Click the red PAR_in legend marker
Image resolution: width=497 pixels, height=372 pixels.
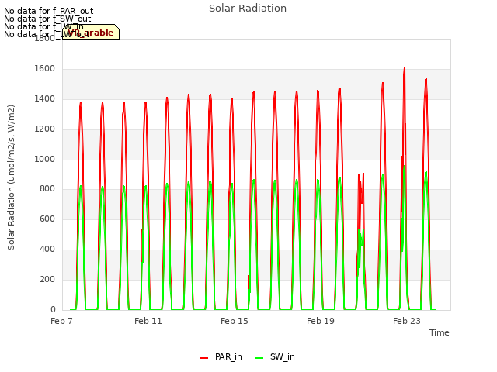[203, 358]
